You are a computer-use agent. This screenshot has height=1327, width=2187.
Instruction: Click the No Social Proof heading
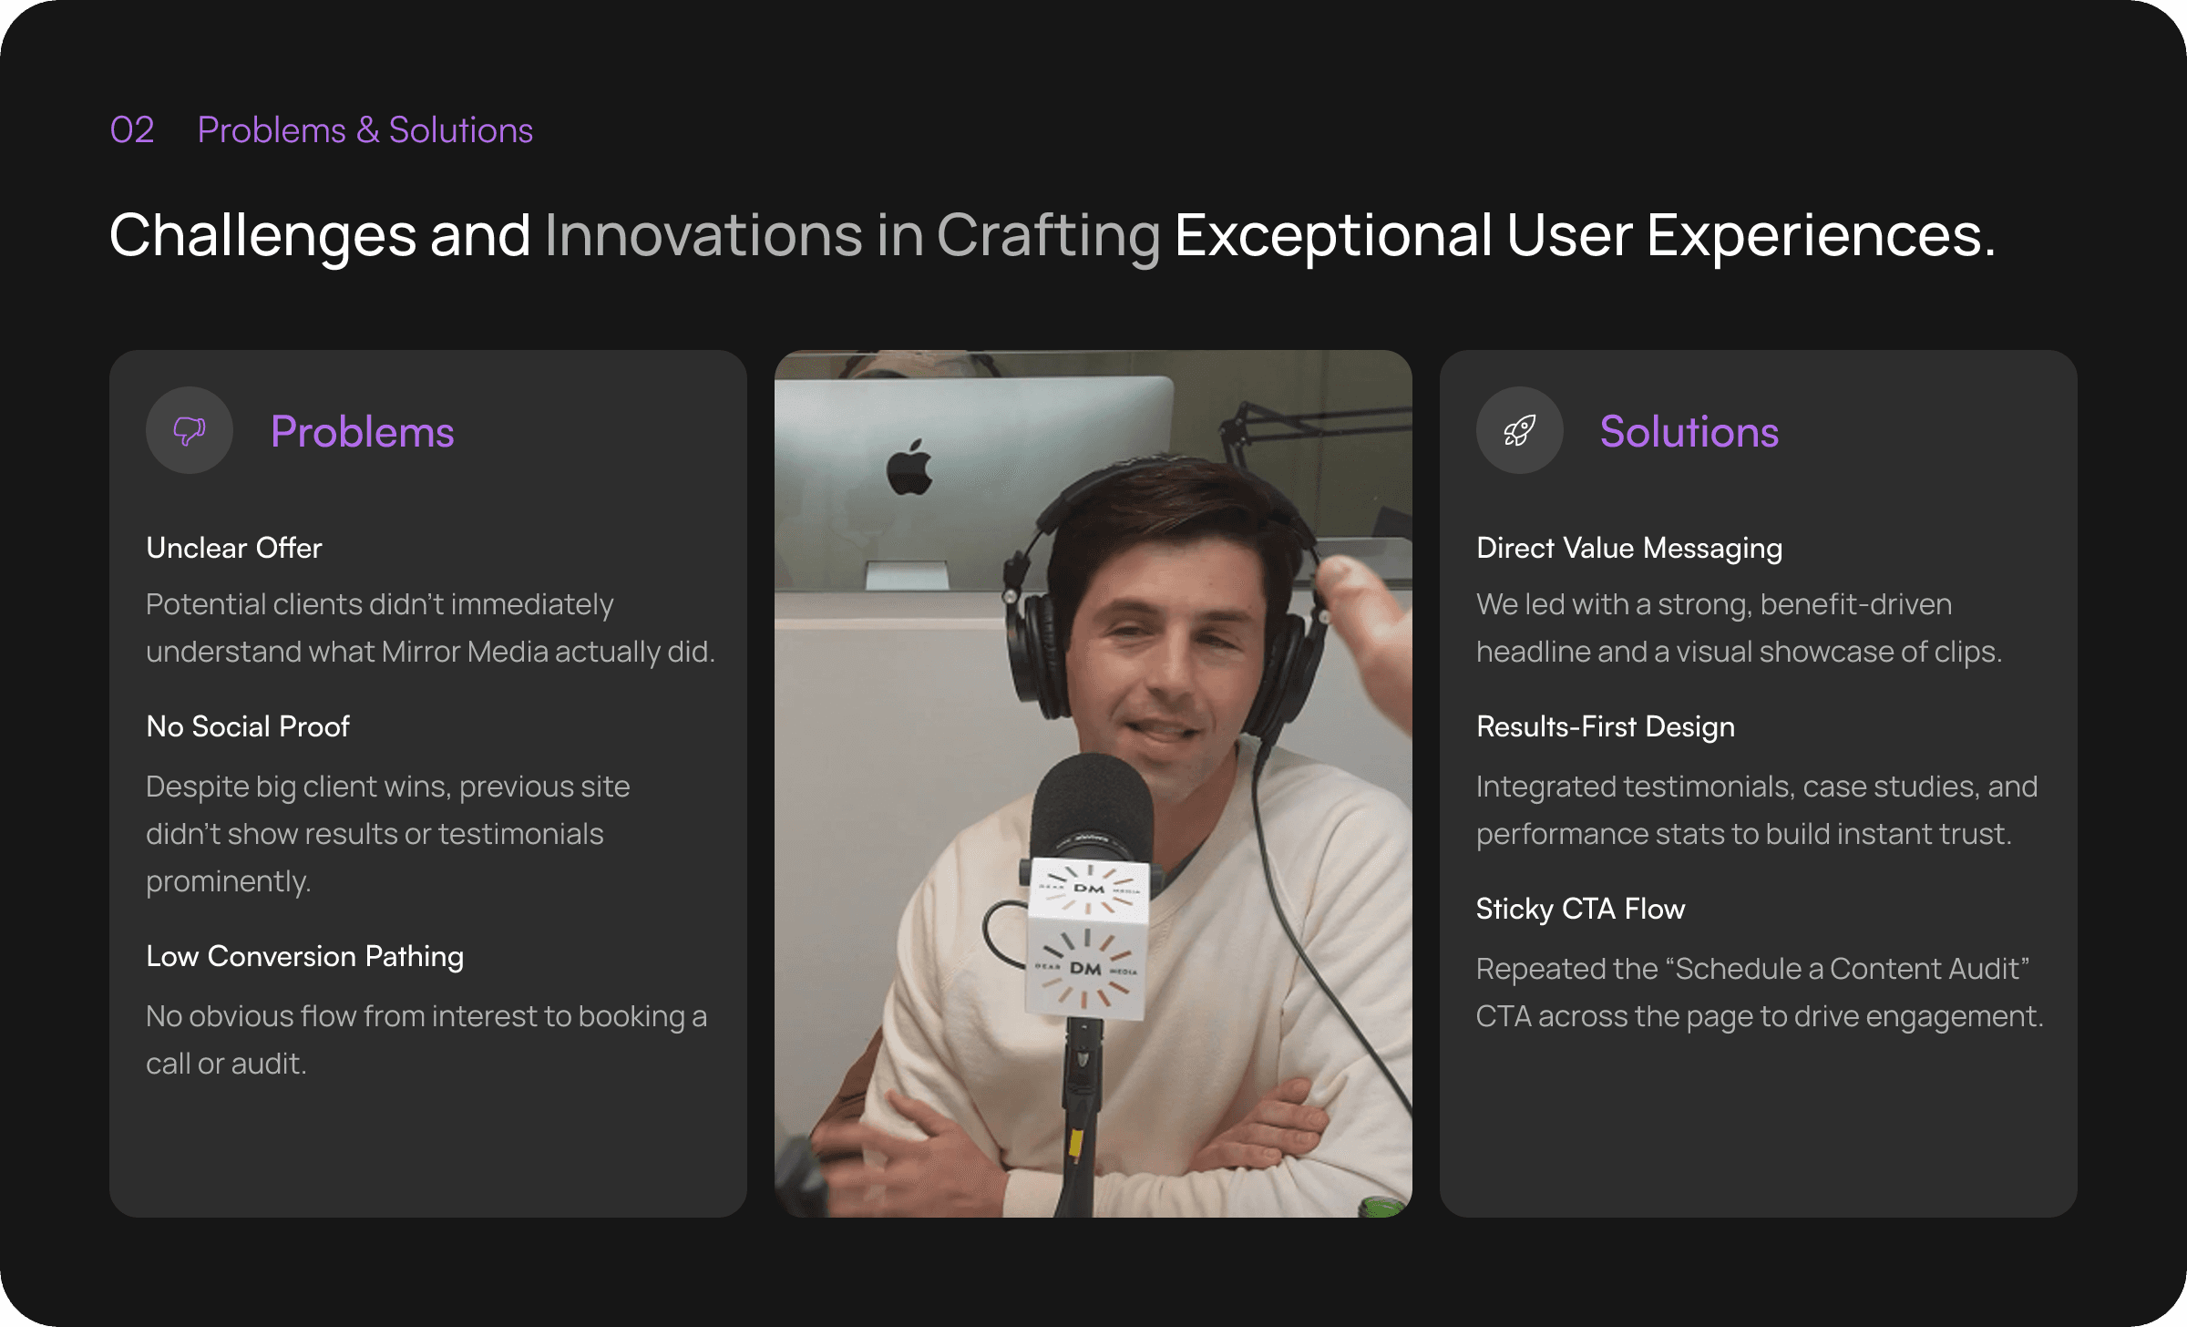click(248, 726)
